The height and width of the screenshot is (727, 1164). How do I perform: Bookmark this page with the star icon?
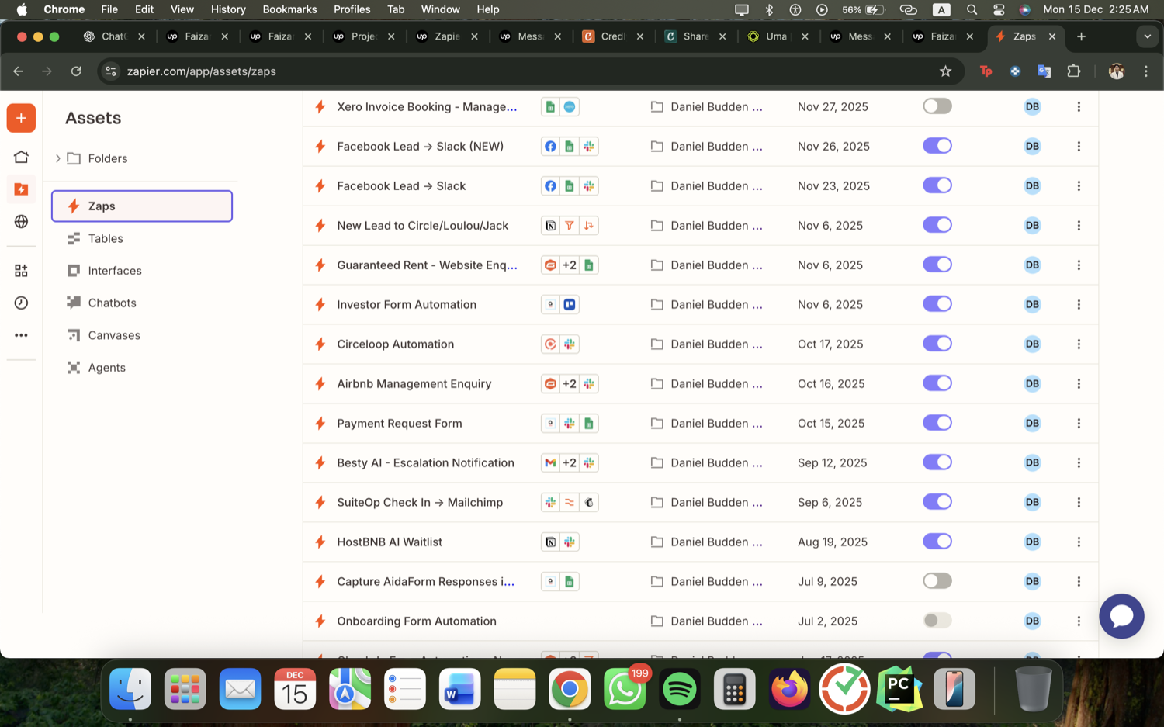pyautogui.click(x=945, y=71)
